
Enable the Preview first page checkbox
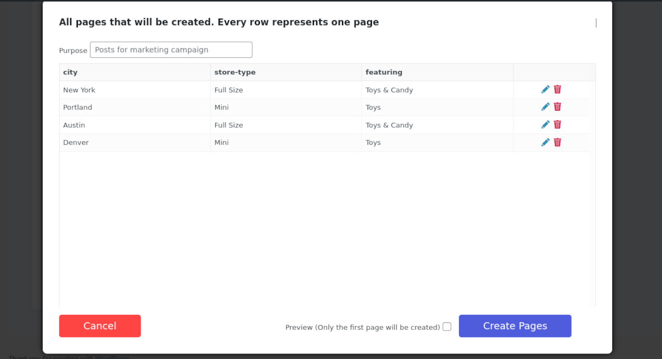[447, 327]
